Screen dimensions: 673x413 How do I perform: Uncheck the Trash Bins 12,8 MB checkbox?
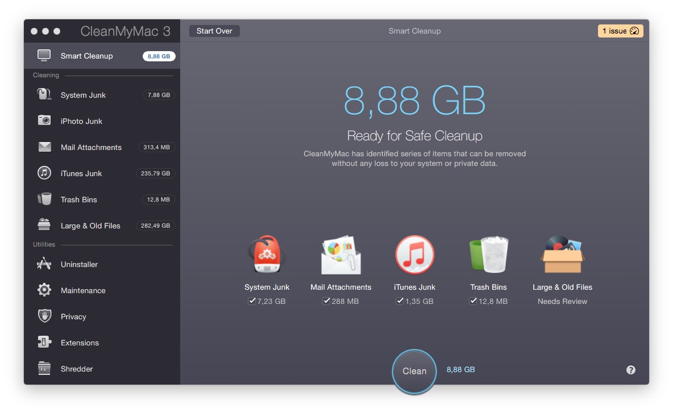473,301
